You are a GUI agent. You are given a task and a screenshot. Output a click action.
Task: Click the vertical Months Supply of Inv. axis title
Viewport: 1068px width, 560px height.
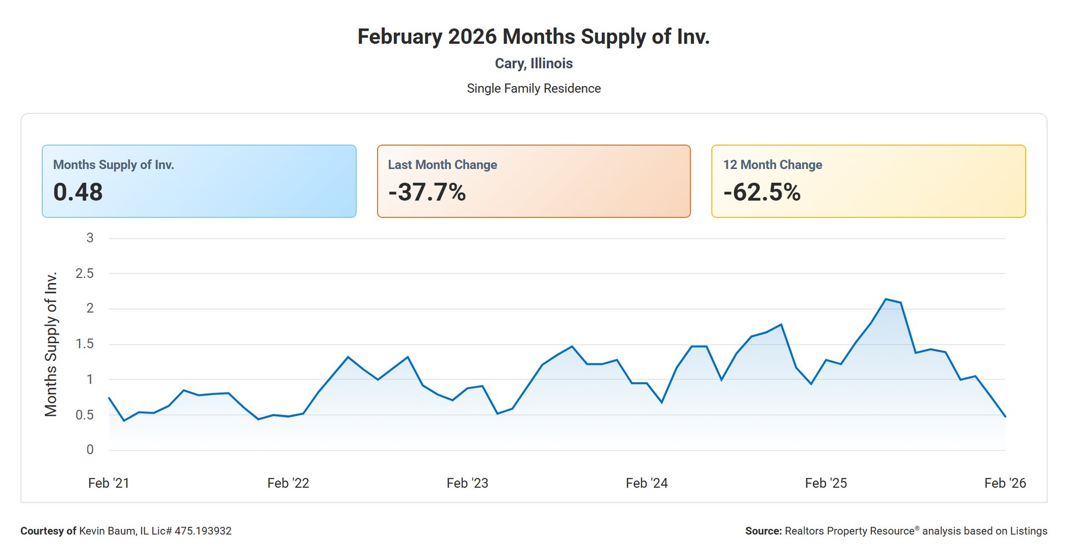(x=51, y=344)
